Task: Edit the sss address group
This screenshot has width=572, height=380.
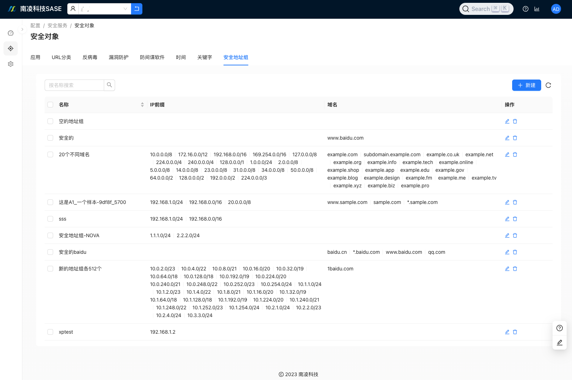Action: coord(507,219)
